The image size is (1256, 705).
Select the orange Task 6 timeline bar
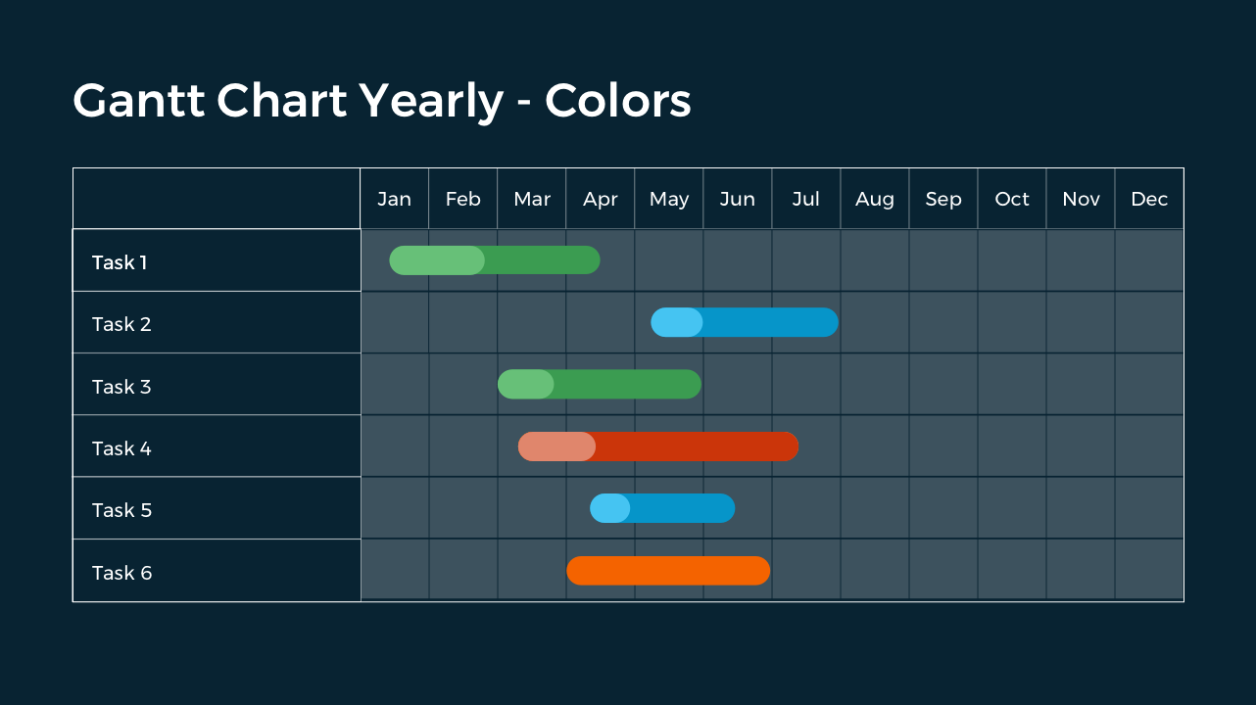click(x=668, y=571)
